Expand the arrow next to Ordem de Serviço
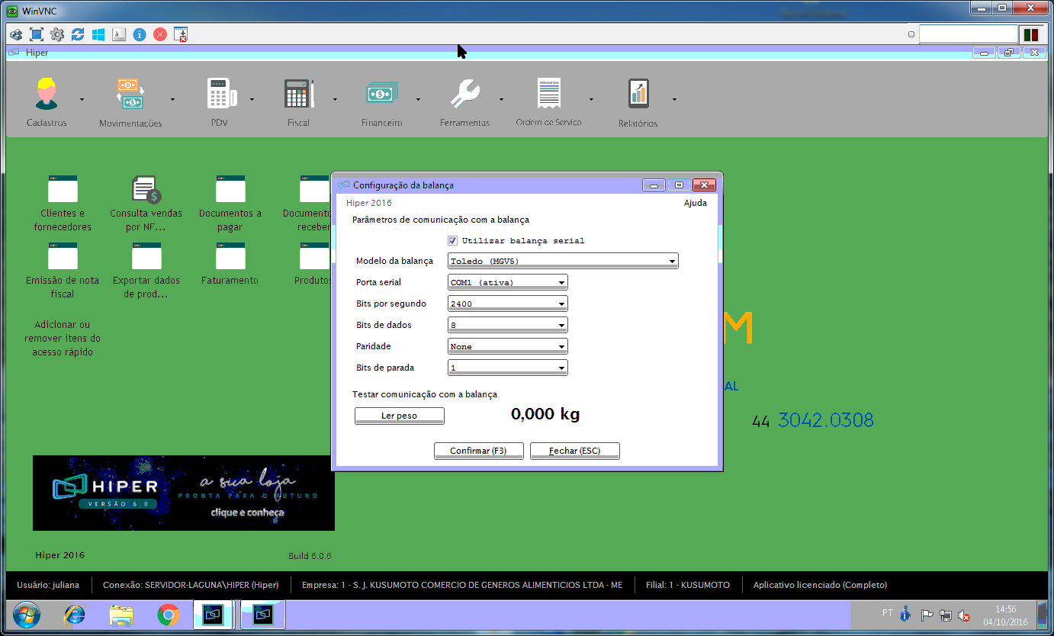The height and width of the screenshot is (636, 1054). [590, 99]
